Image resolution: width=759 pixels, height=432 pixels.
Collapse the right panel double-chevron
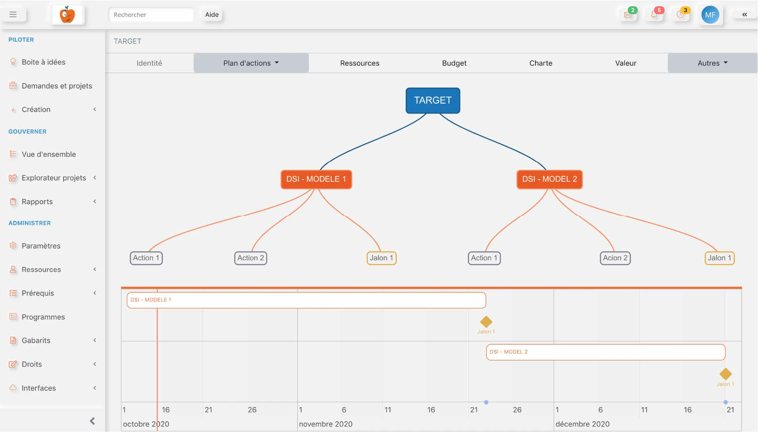(x=745, y=15)
